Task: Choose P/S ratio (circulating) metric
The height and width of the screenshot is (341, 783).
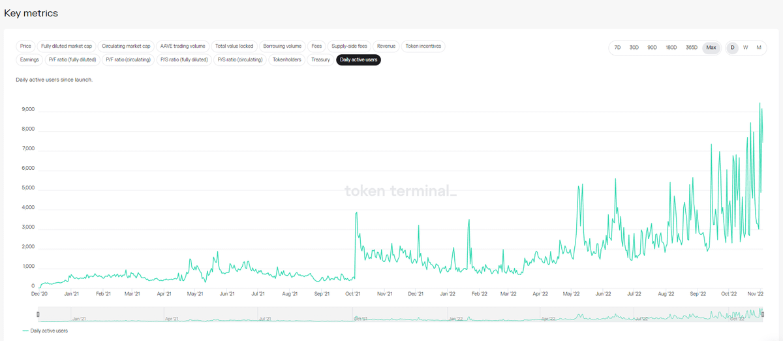Action: (239, 60)
